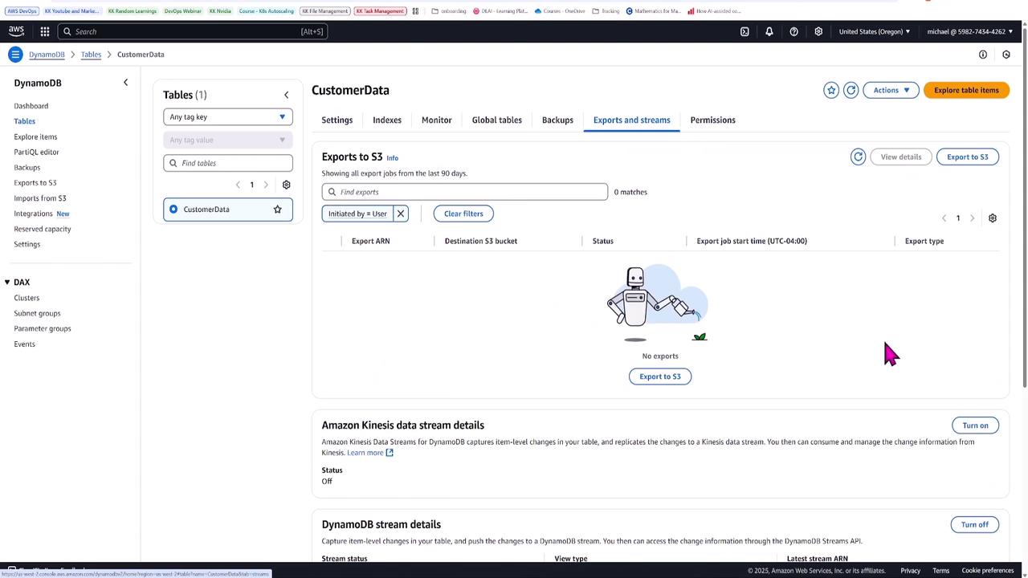Switch to the Backups tab
1028x578 pixels.
click(557, 120)
